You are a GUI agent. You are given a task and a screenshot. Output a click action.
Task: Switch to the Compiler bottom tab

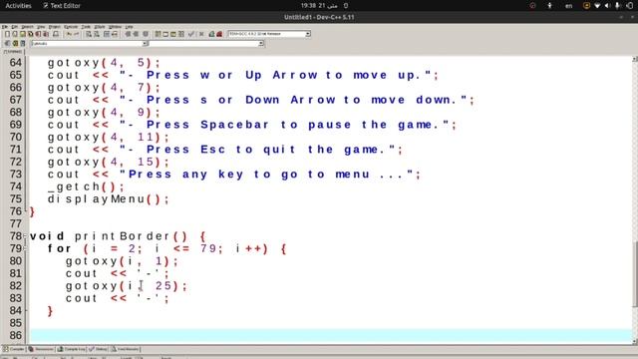tap(14, 349)
